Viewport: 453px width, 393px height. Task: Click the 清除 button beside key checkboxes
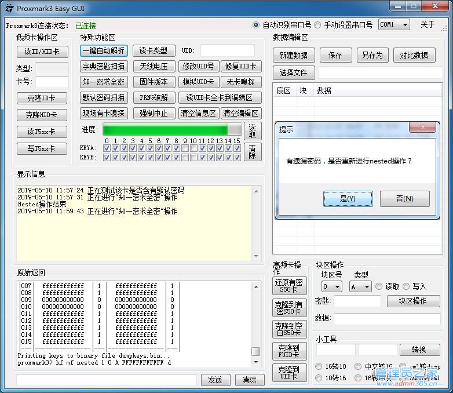click(253, 152)
